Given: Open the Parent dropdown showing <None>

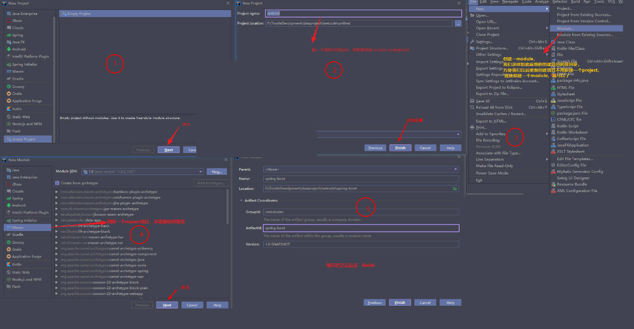Looking at the screenshot, I should [x=456, y=169].
